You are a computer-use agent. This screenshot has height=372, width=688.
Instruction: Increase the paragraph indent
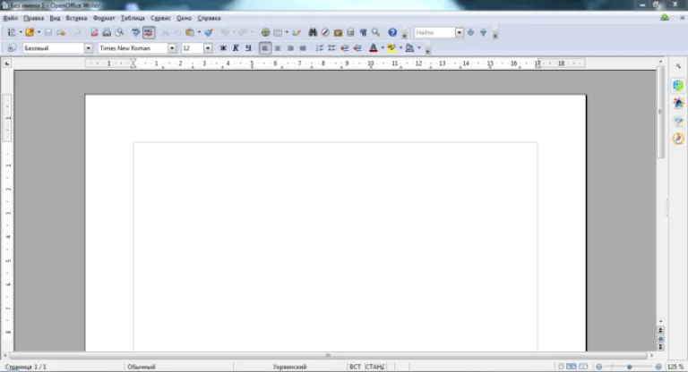(357, 48)
